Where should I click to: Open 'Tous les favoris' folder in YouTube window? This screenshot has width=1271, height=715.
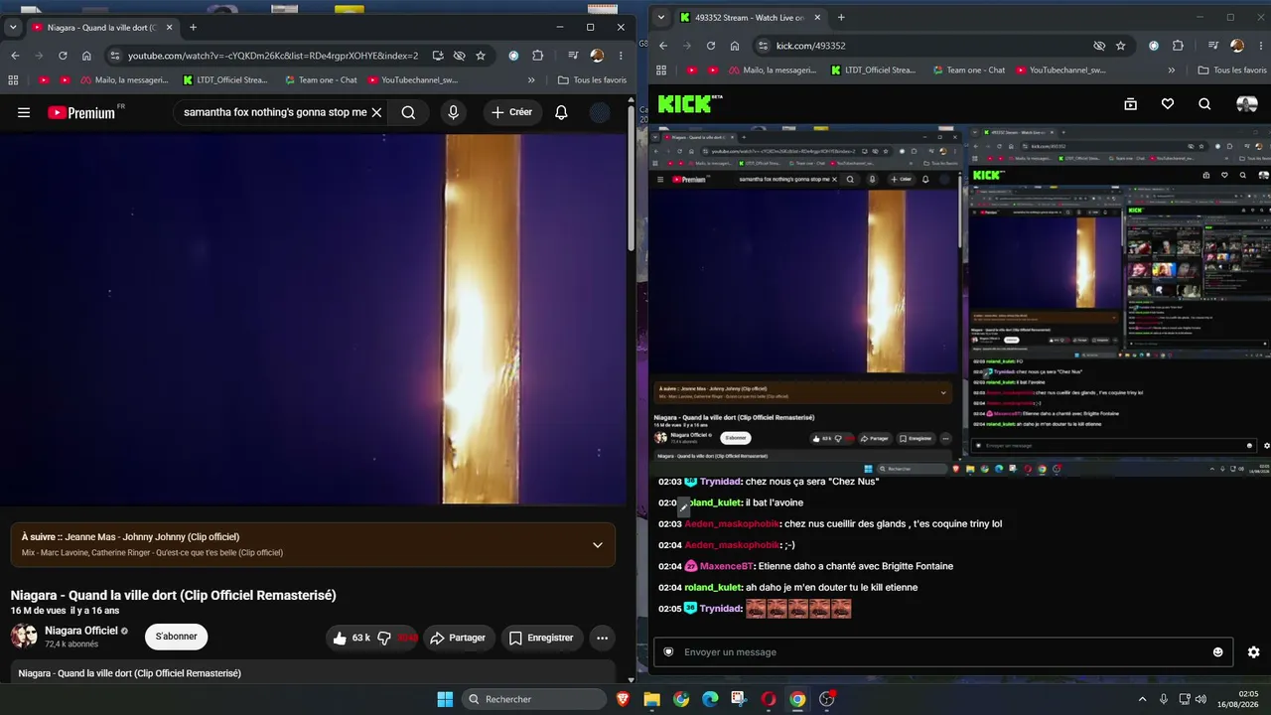(593, 79)
